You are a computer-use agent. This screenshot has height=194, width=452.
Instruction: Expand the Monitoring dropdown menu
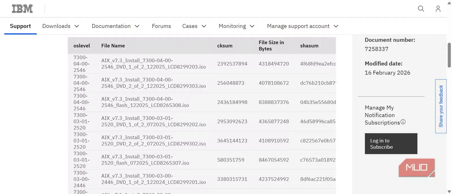[x=236, y=26]
